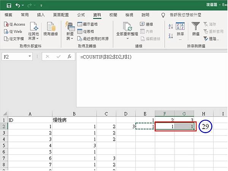Click 現有連線 (Existing Connections) icon
The height and width of the screenshot is (171, 228).
(x=51, y=29)
